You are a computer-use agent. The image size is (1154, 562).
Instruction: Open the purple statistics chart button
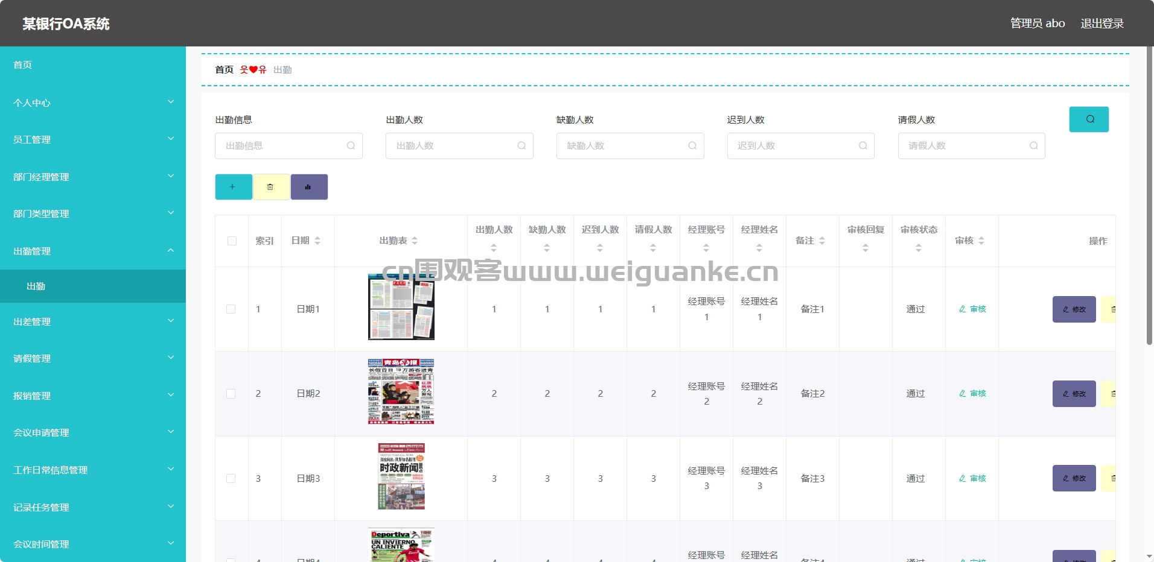(x=309, y=187)
